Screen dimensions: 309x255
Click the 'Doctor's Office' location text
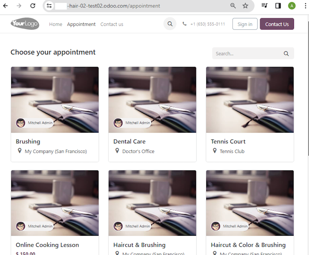tap(138, 151)
